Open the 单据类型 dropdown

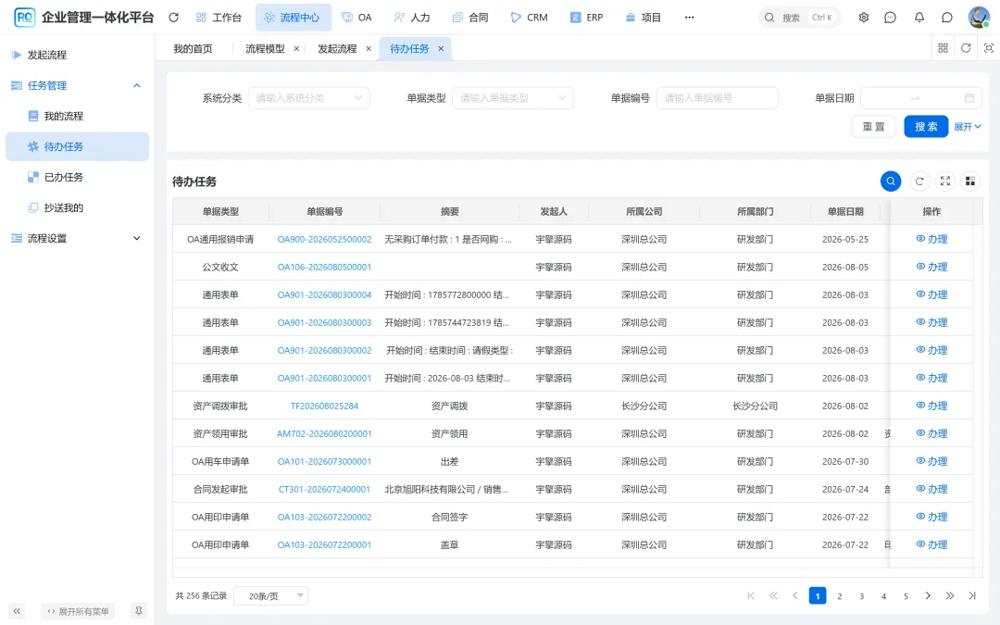click(x=513, y=98)
